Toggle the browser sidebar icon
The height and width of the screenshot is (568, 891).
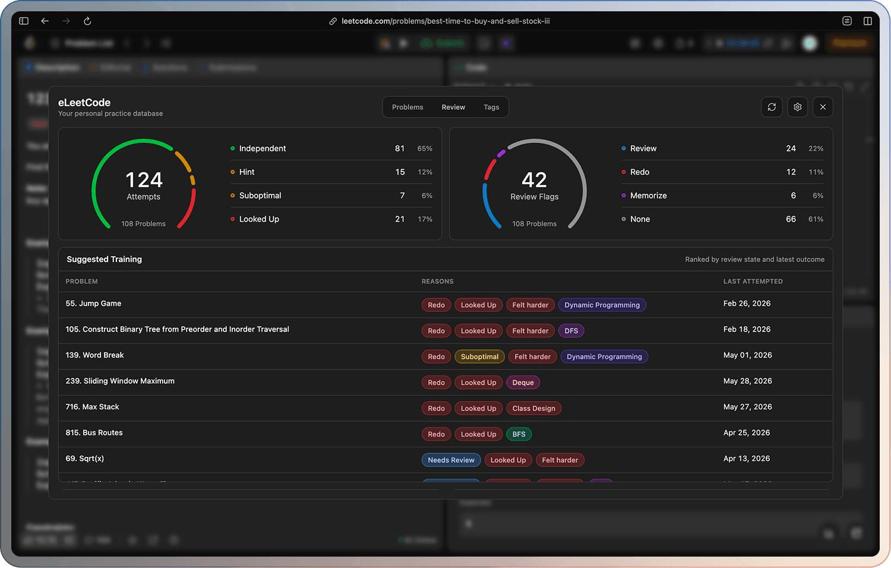tap(24, 21)
